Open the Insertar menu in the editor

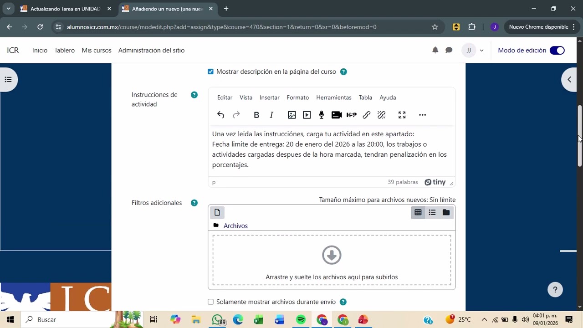click(270, 97)
